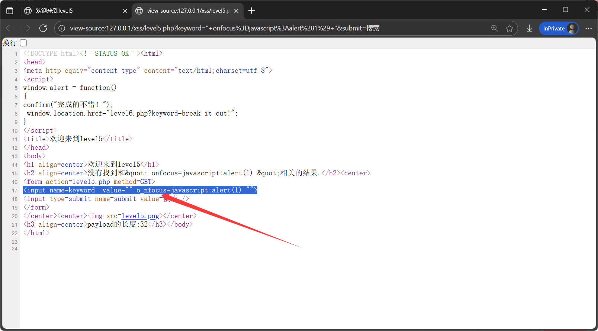Click the InPrivate profile button

pos(559,28)
